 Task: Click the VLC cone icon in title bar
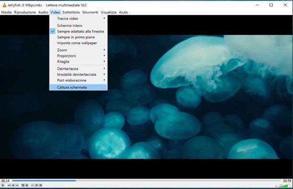(4, 5)
